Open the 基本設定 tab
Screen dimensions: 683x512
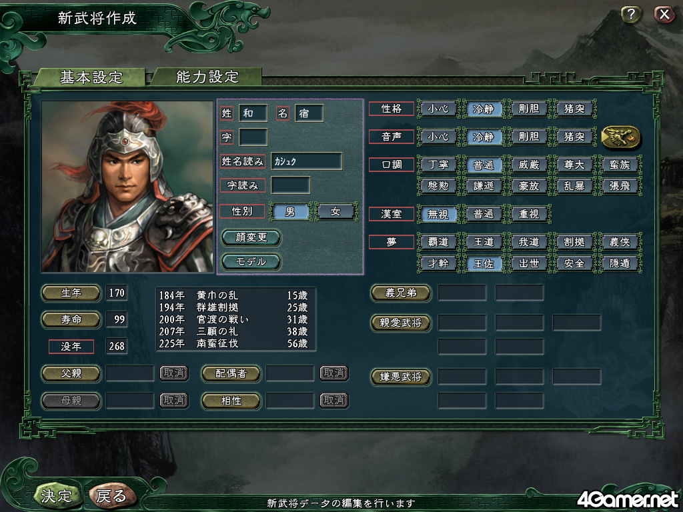pyautogui.click(x=91, y=77)
